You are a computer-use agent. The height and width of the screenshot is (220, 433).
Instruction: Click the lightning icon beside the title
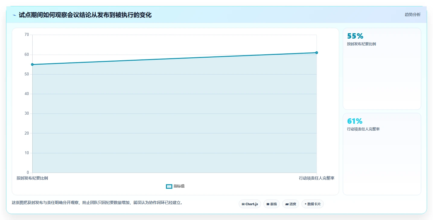(x=14, y=15)
